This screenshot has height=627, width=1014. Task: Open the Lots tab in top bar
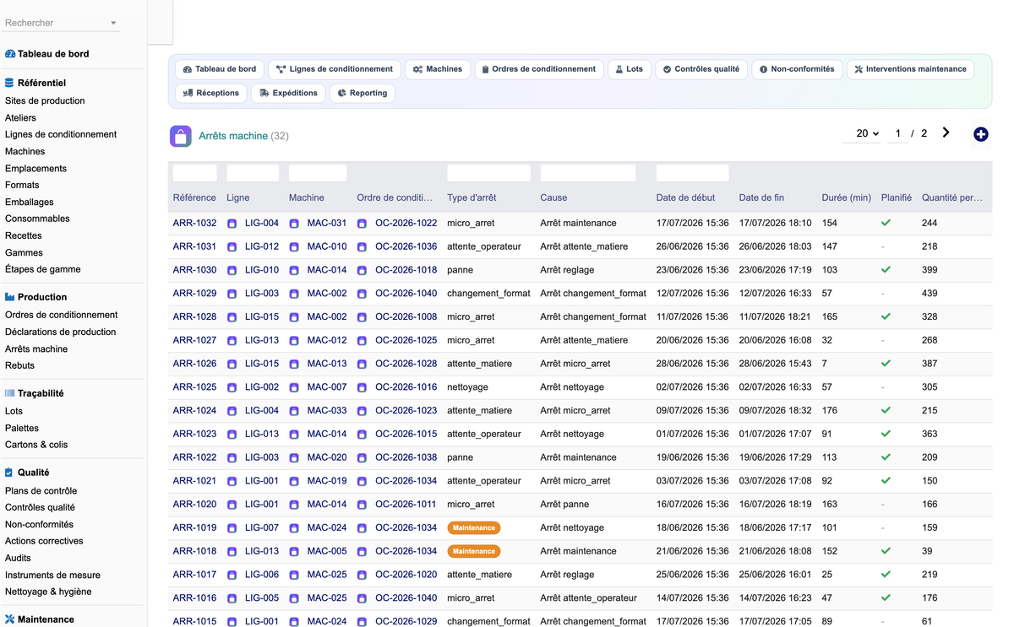630,69
